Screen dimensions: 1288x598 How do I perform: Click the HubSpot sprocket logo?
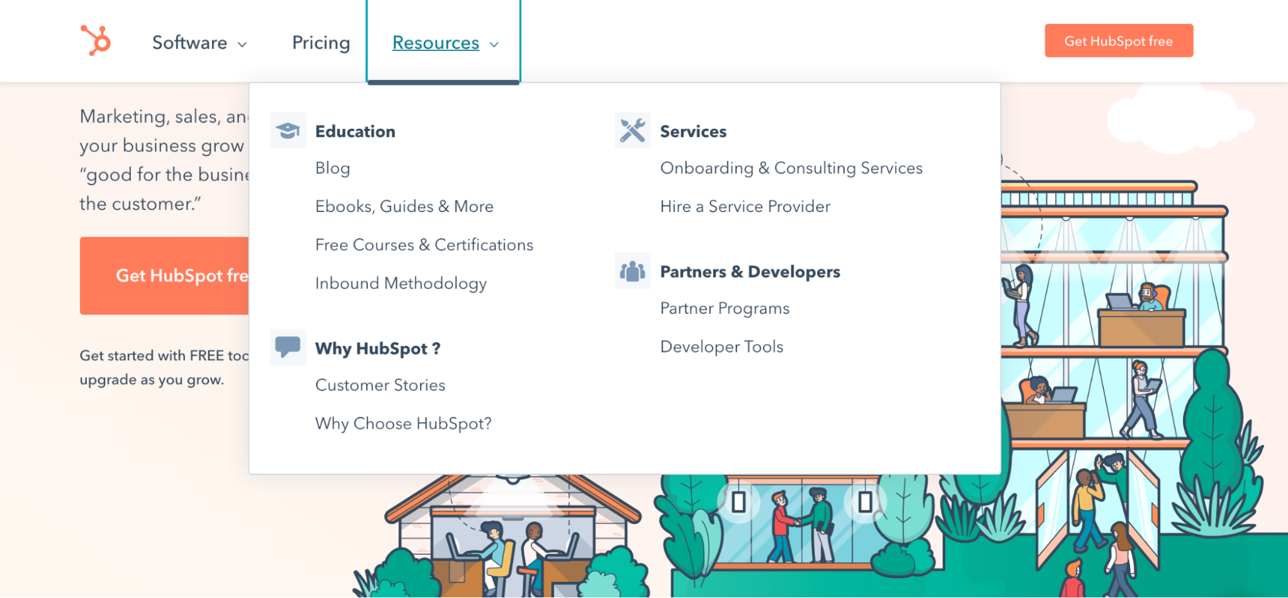coord(95,40)
